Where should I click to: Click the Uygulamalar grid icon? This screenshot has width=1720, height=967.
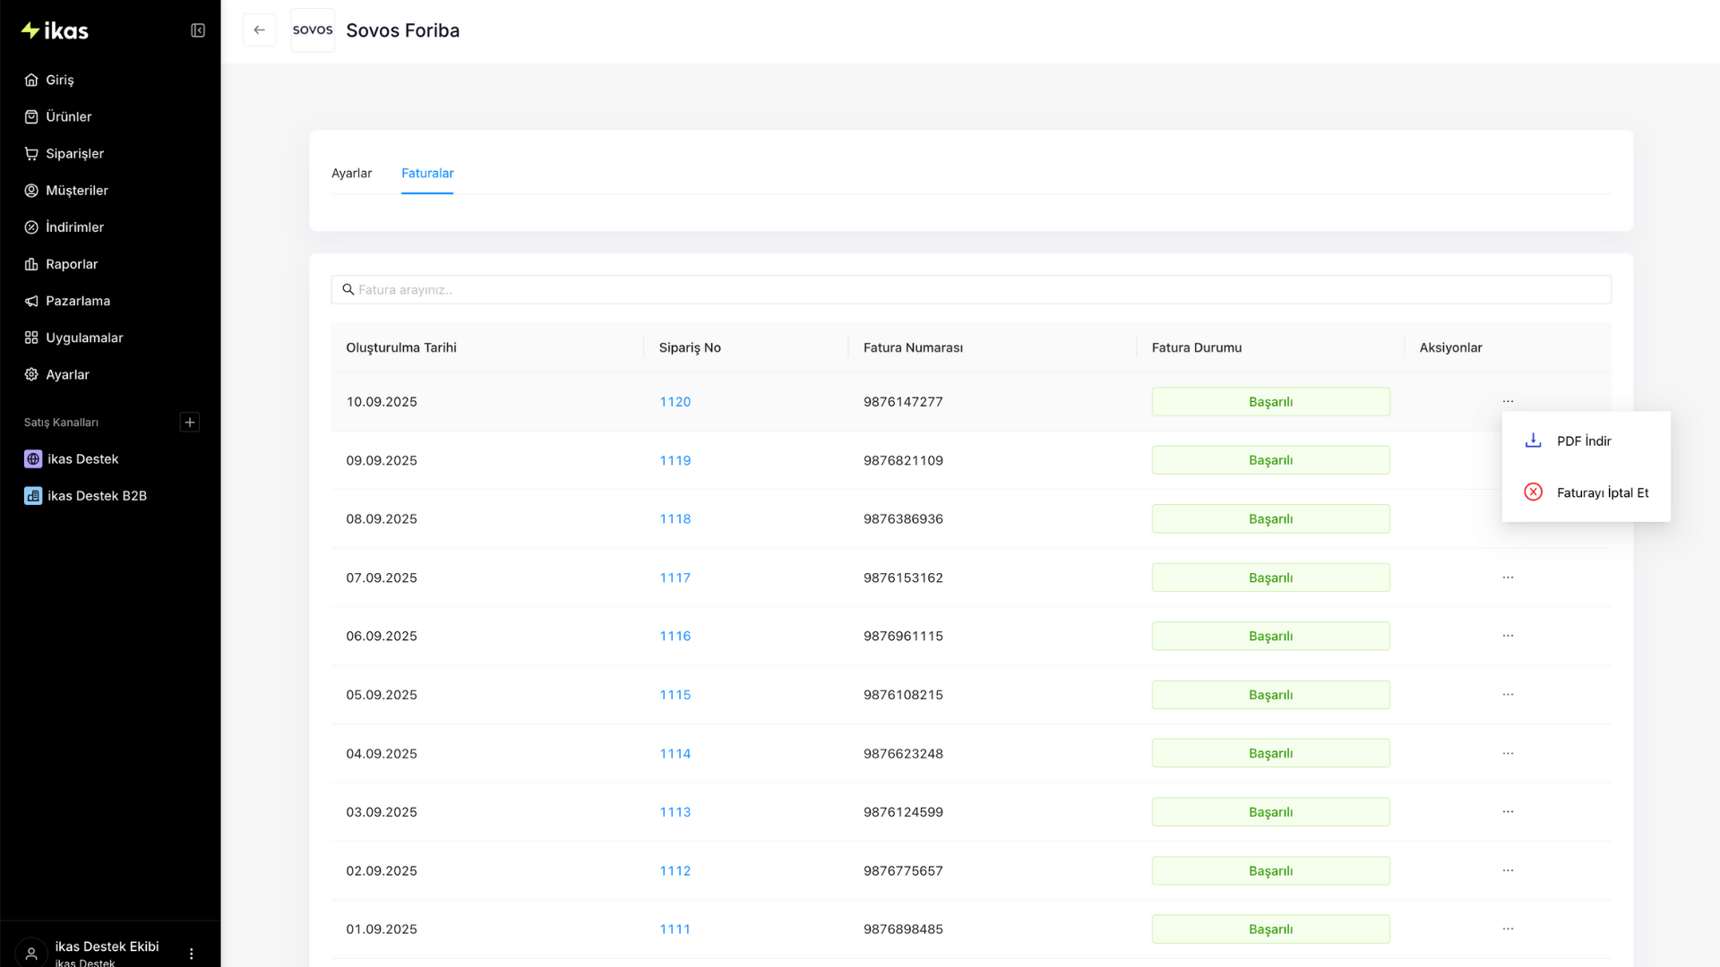point(31,338)
